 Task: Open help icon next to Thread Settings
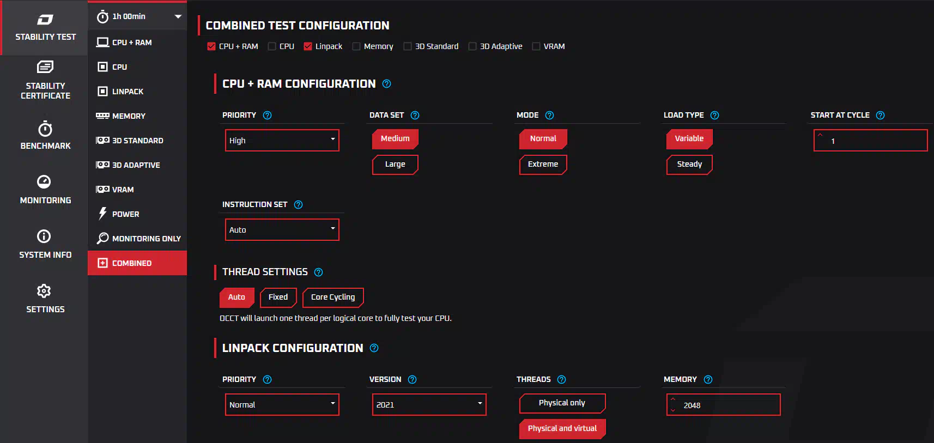[x=319, y=272]
